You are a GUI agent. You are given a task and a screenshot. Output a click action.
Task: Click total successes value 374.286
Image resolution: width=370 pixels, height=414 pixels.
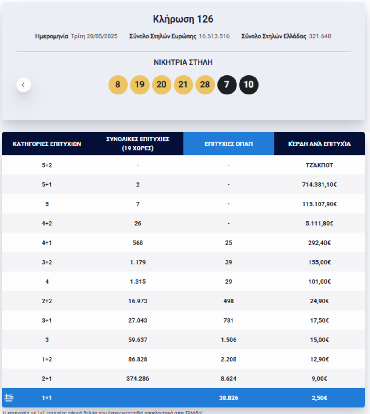coord(138,379)
